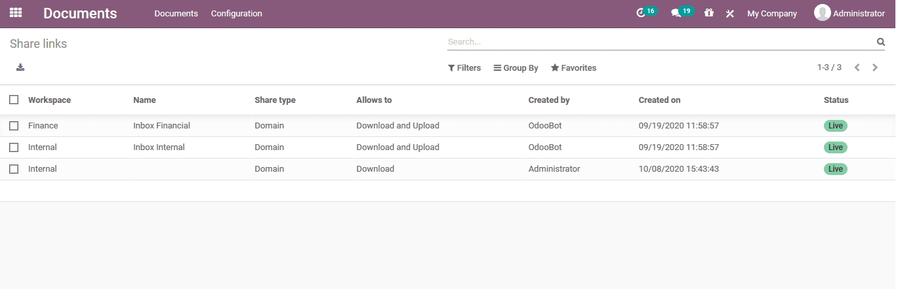This screenshot has height=289, width=898.
Task: Expand the Filters dropdown
Action: point(464,68)
